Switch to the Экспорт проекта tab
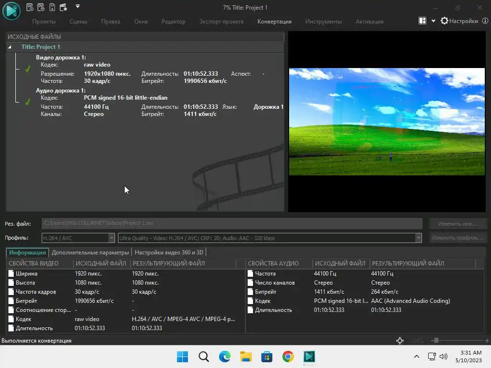 [222, 22]
